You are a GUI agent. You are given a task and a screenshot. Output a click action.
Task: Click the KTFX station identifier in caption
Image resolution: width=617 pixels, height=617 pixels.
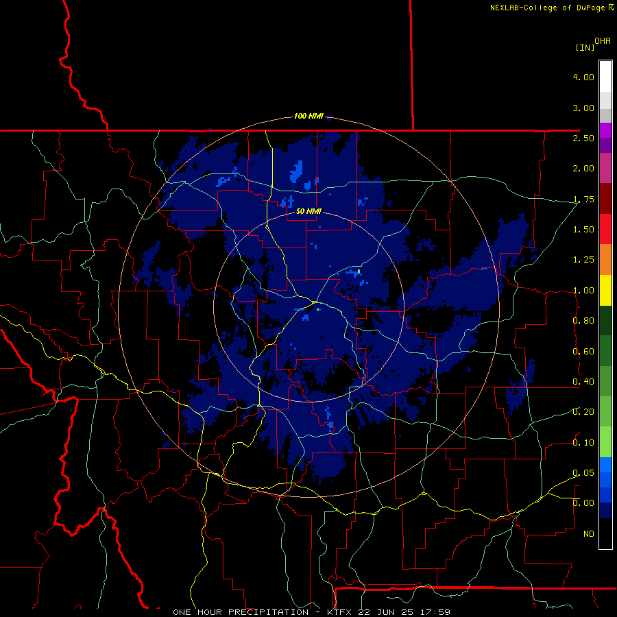click(x=339, y=612)
